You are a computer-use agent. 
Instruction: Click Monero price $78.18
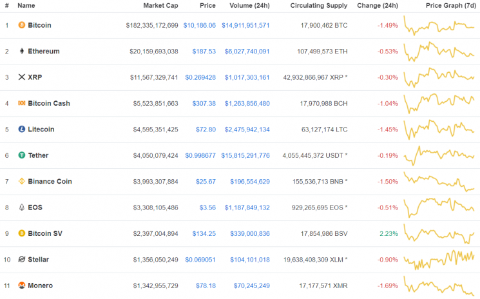pyautogui.click(x=206, y=285)
